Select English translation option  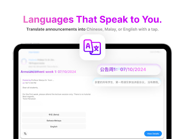54,127
